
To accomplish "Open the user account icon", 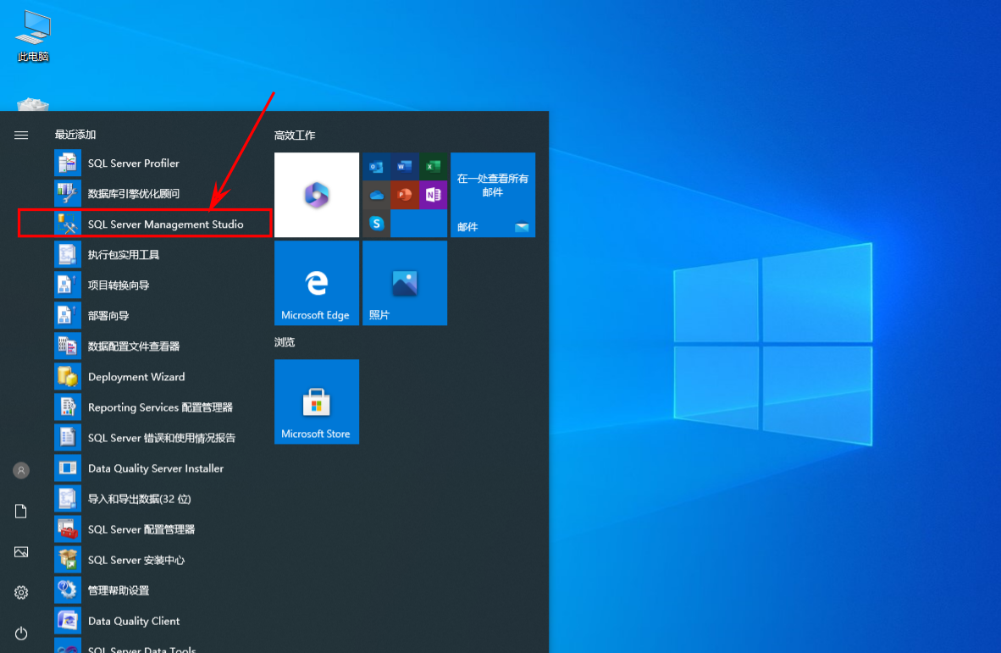I will [x=21, y=470].
